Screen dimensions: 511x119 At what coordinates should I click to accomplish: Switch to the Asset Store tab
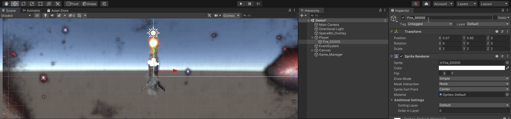click(x=58, y=10)
